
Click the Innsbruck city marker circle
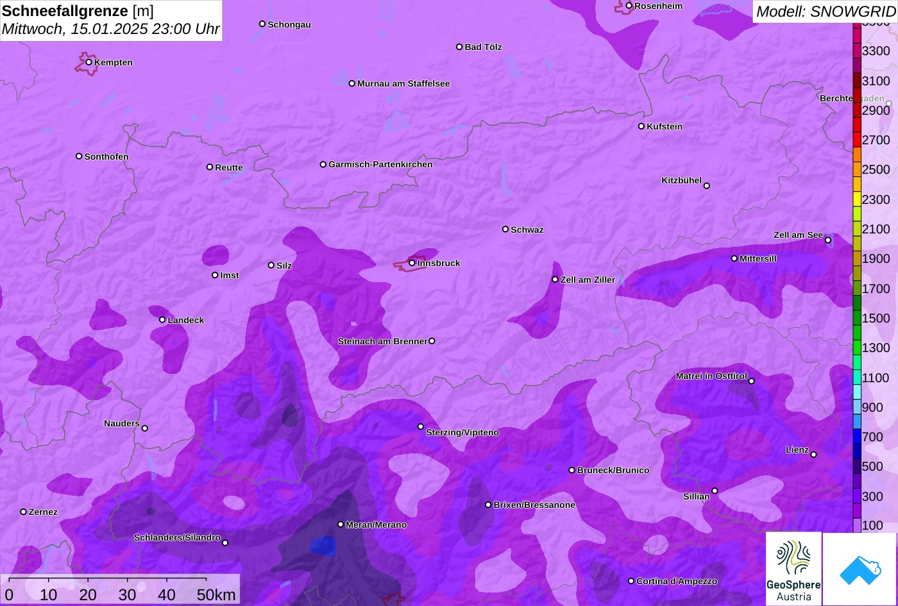(412, 263)
